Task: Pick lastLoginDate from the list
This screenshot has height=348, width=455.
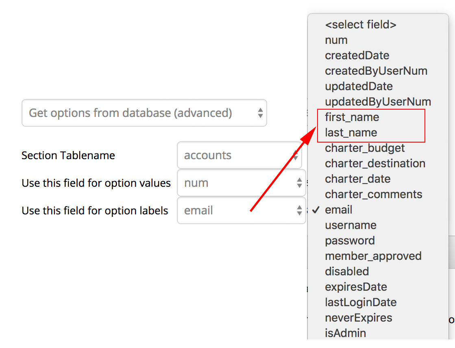Action: (361, 303)
